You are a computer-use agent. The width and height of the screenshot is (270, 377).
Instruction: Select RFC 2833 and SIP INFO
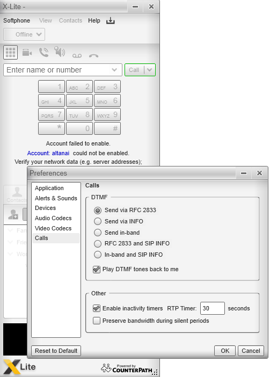click(98, 244)
